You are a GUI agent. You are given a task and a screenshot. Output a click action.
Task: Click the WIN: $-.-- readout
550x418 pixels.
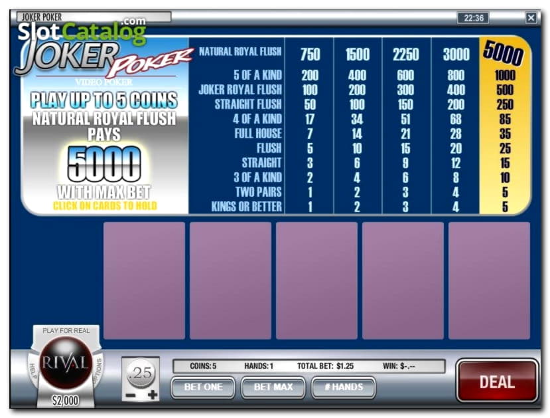(399, 366)
